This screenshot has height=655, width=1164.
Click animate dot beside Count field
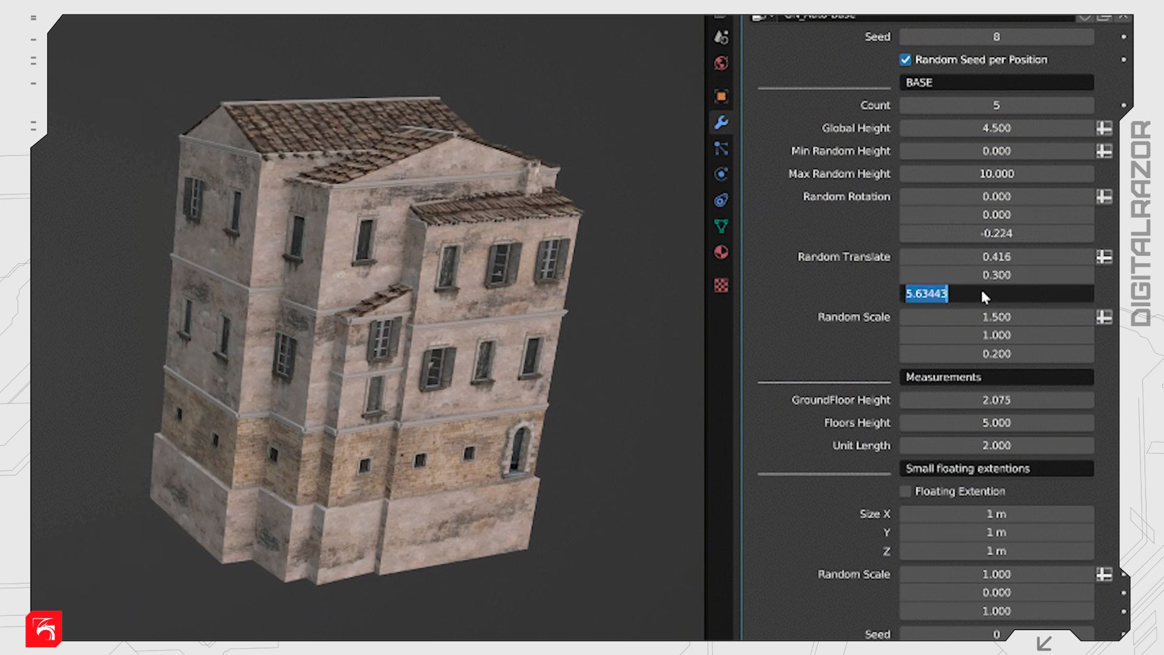pyautogui.click(x=1123, y=106)
